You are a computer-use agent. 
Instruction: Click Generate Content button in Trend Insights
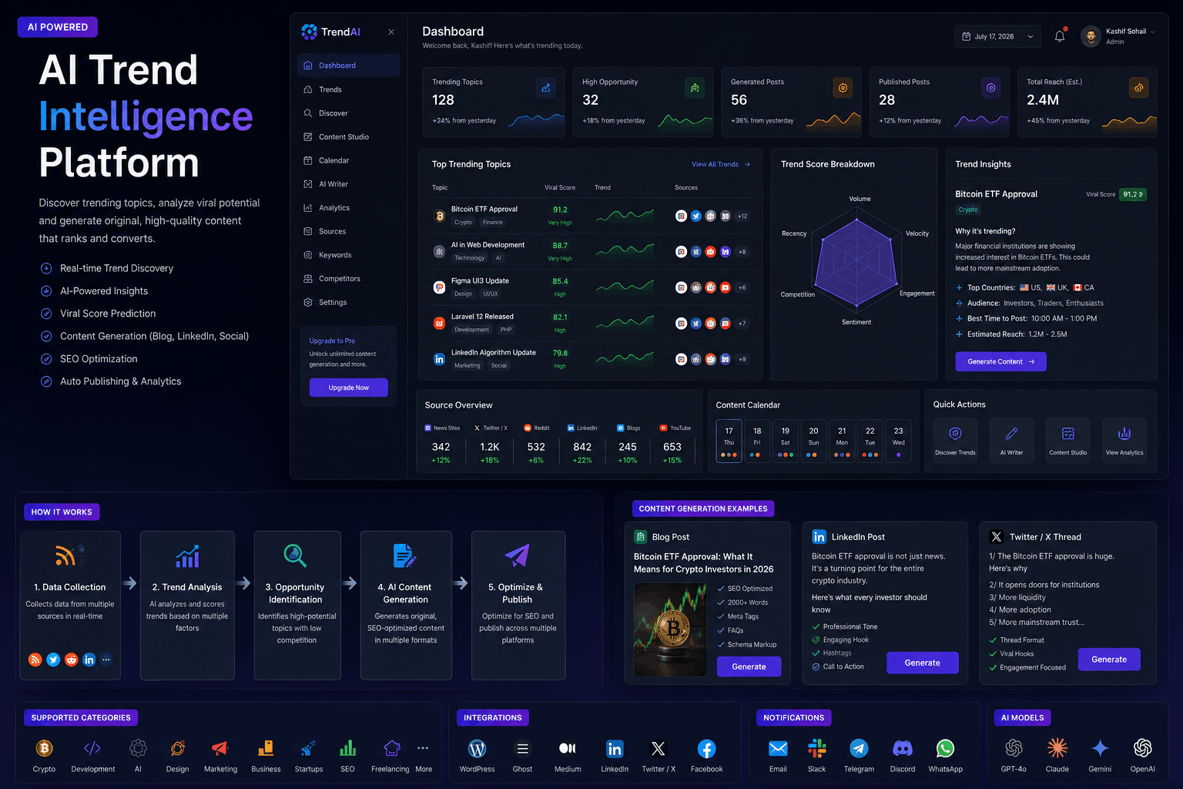[1000, 361]
